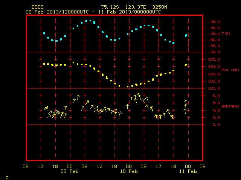This screenshot has width=241, height=180.
Task: Click the isolated cyan temperature point near 11 Feb
Action: (186, 36)
